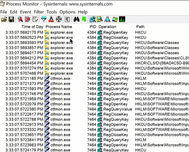Image resolution: width=189 pixels, height=152 pixels.
Task: Select the time cell 3:33:07.5694017 PM
Action: click(24, 53)
